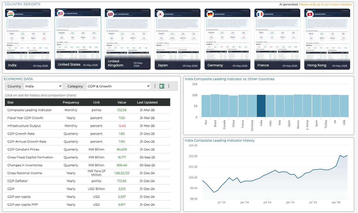Click the value 1,85,23,133
358x213 pixels.
(122, 173)
